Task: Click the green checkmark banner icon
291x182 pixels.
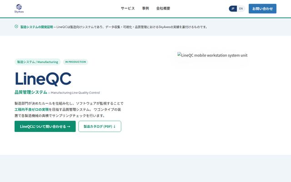Action: pos(16,26)
